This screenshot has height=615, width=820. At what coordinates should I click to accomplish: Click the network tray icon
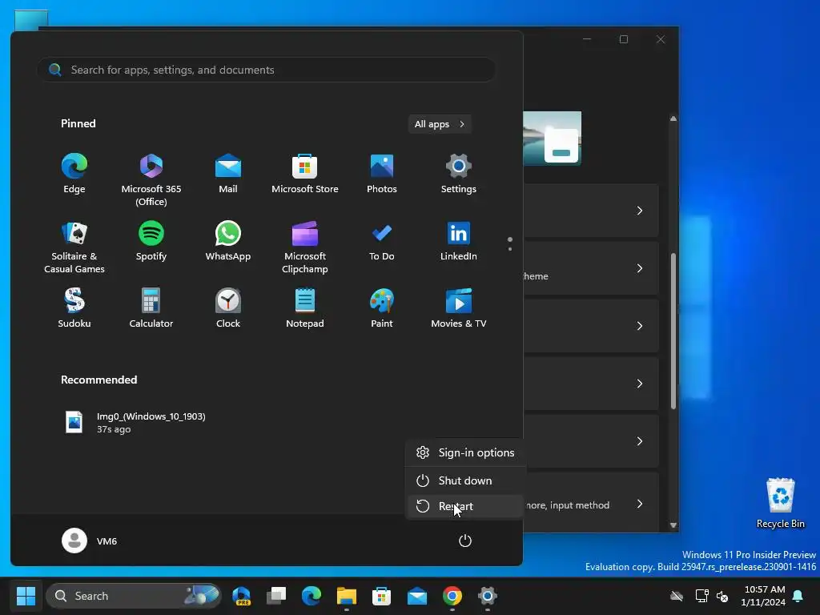click(x=701, y=596)
